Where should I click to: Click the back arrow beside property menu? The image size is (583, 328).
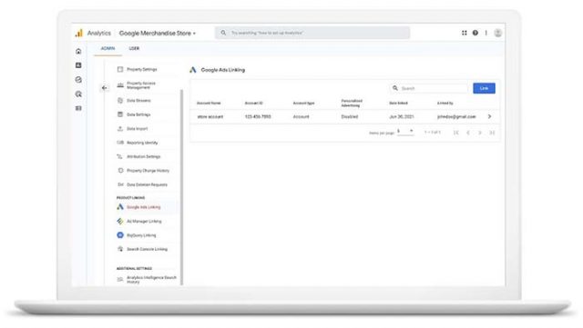click(105, 88)
